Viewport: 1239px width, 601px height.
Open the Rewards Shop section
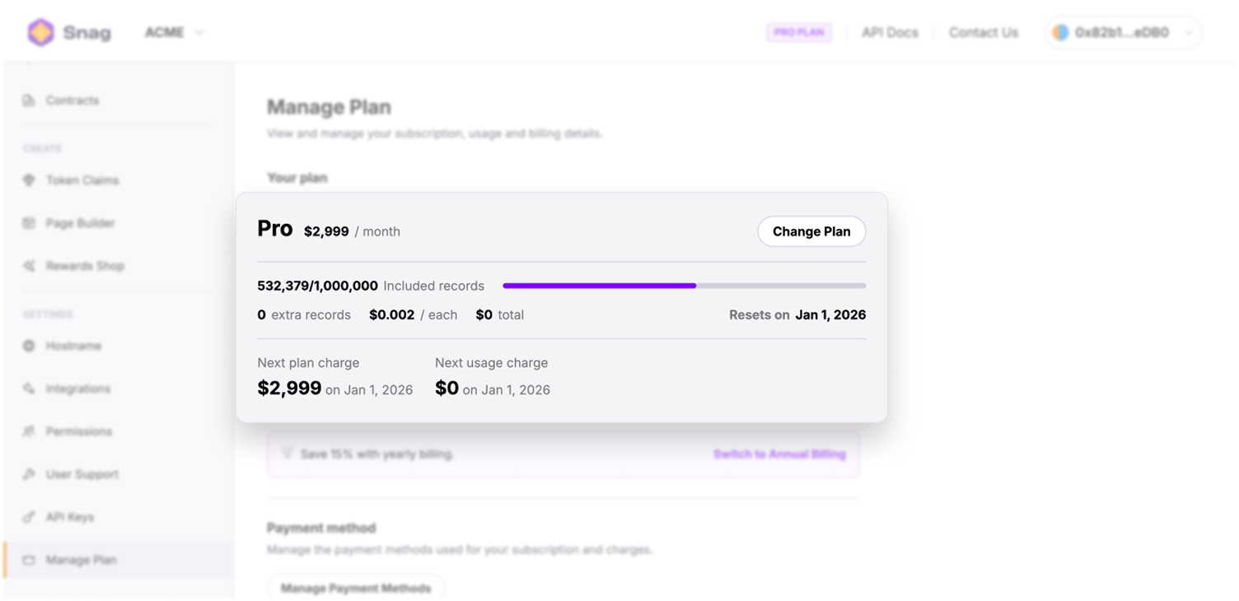(30, 266)
